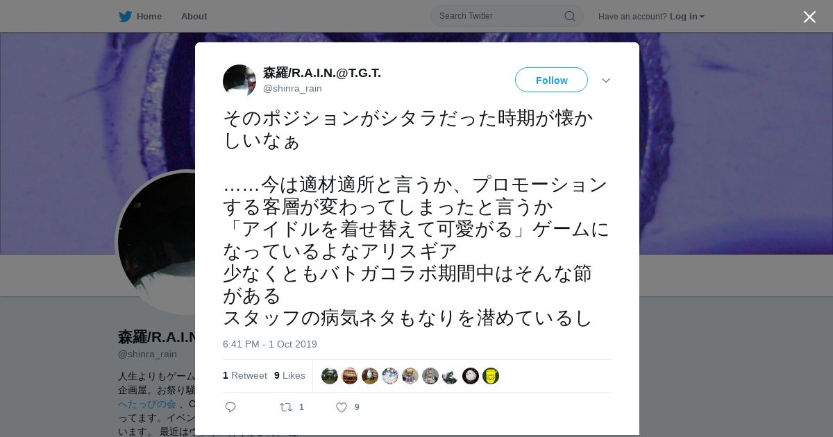Open the yellow-faced liker's avatar
Viewport: 833px width, 437px height.
tap(491, 376)
